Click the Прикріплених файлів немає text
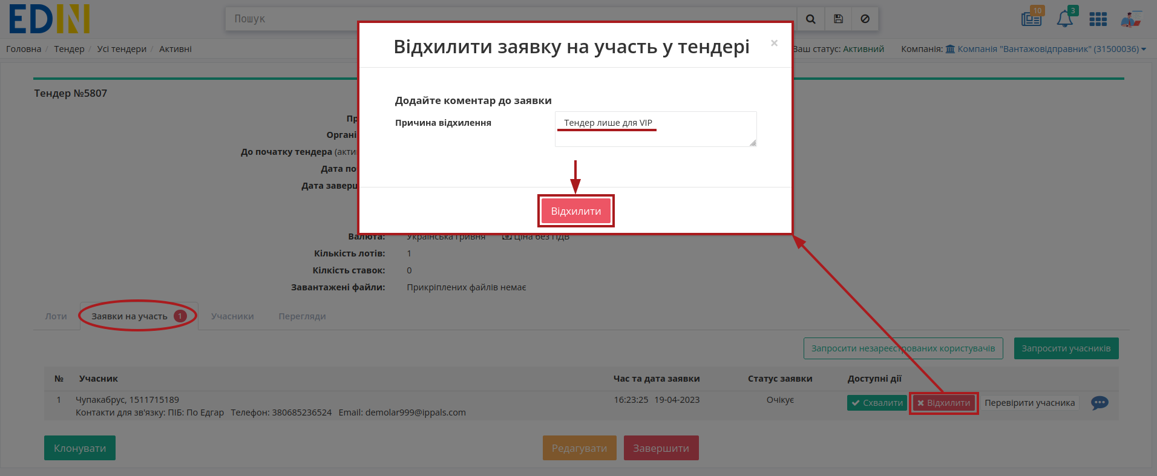Image resolution: width=1157 pixels, height=476 pixels. coord(467,287)
